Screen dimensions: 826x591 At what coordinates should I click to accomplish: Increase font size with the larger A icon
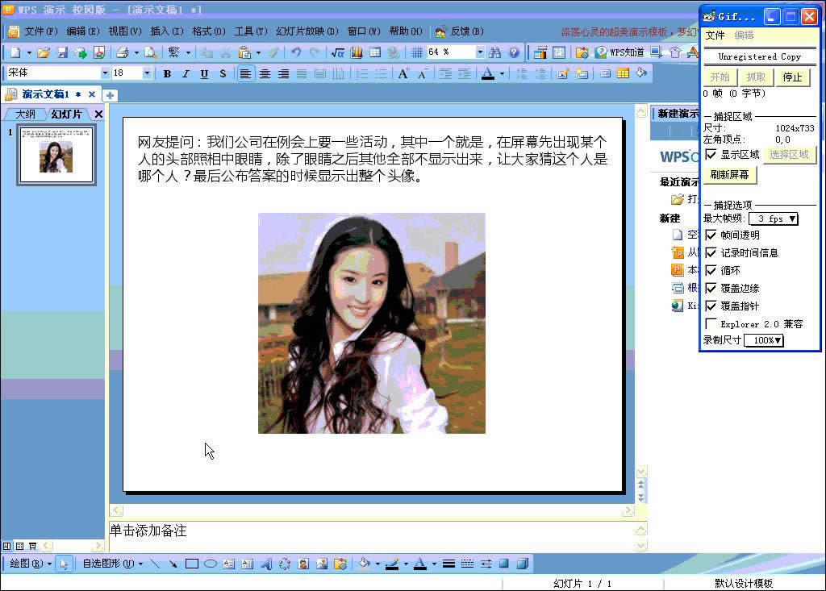click(x=403, y=74)
